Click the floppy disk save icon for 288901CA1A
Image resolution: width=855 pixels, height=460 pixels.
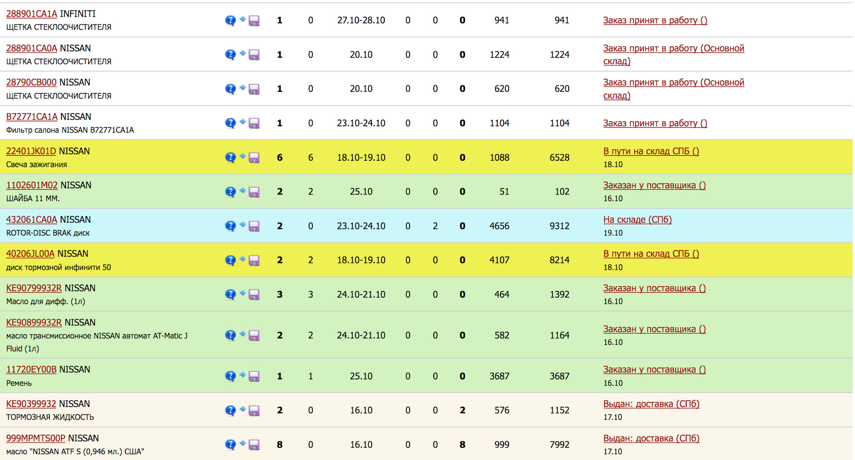coord(254,20)
